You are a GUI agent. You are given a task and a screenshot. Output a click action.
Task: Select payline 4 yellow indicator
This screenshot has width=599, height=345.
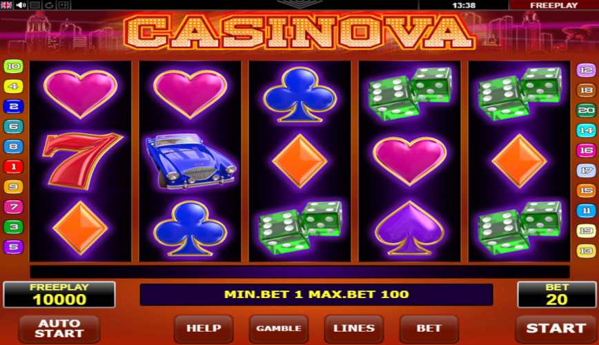pos(13,86)
